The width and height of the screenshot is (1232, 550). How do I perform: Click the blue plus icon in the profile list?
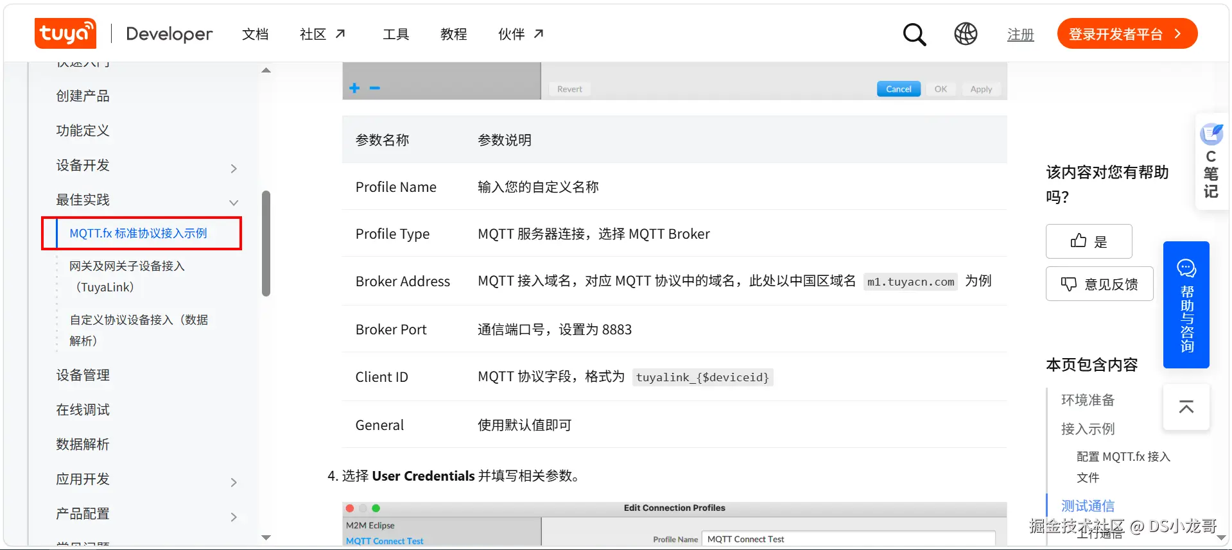(354, 88)
